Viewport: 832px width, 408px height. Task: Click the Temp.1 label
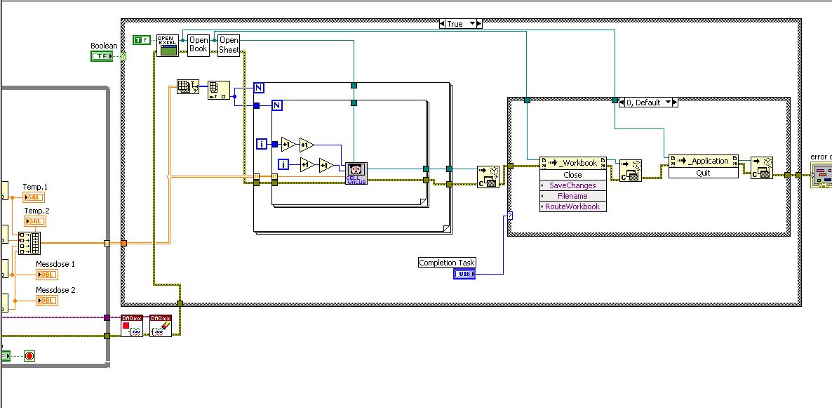click(35, 187)
